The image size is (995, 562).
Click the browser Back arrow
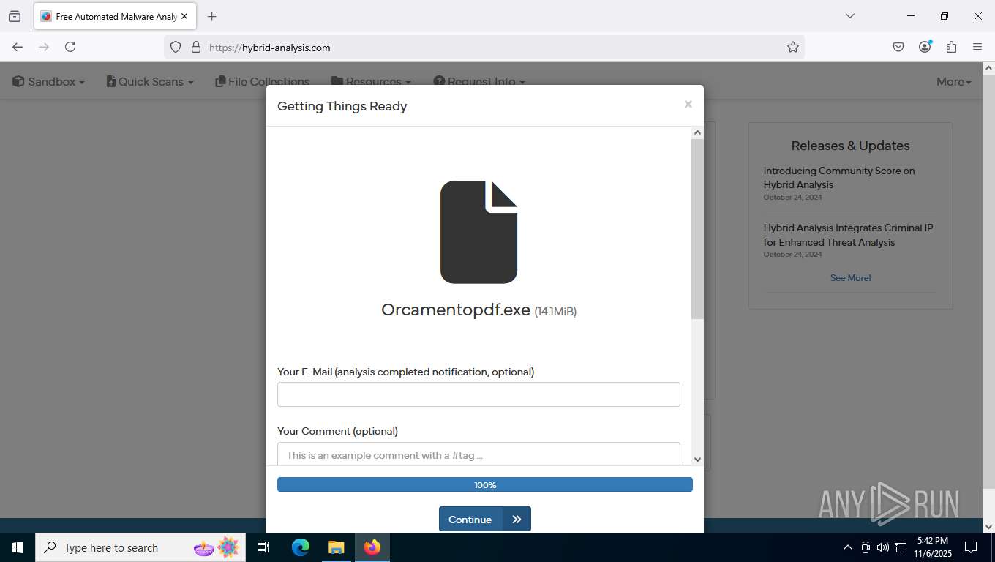[x=18, y=47]
